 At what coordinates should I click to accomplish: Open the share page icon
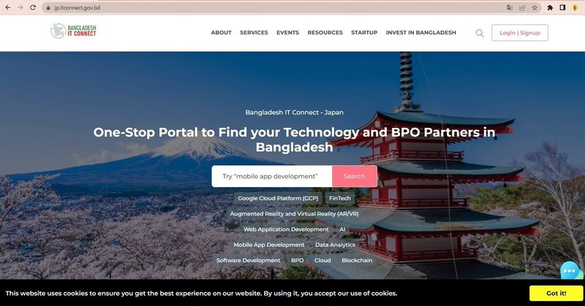coord(522,7)
